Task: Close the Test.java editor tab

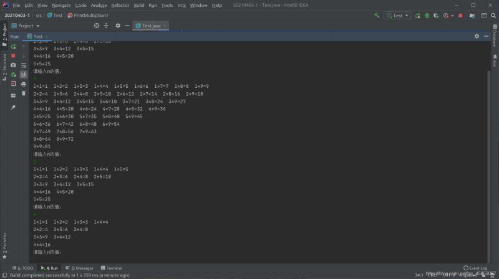Action: (165, 26)
